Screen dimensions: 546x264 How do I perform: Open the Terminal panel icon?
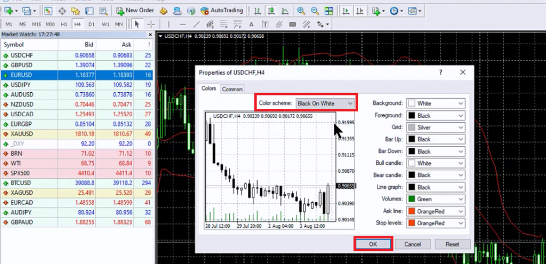[x=90, y=11]
